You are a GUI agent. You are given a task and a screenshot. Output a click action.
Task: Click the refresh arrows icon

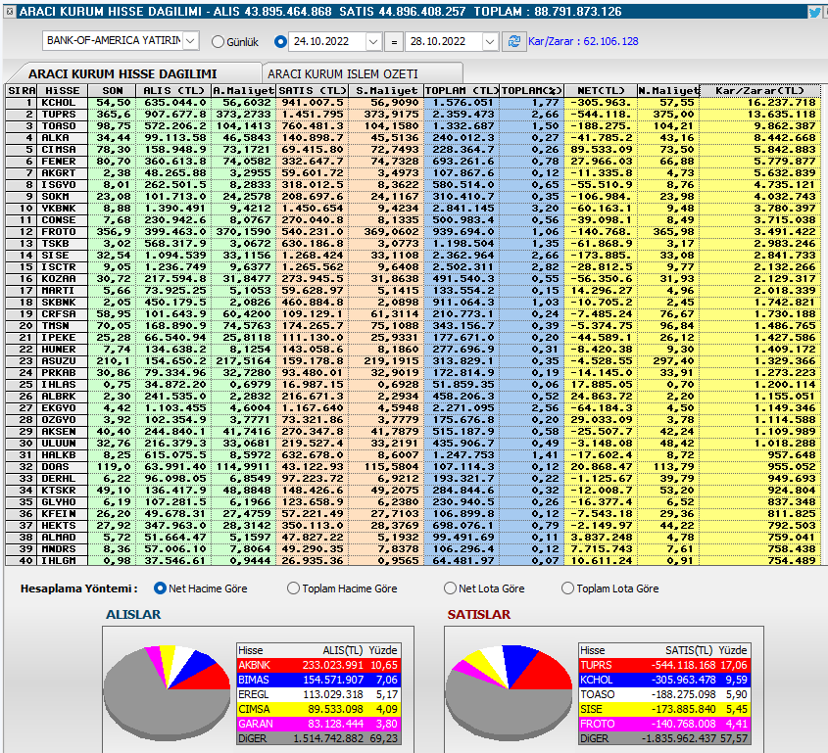click(x=513, y=41)
